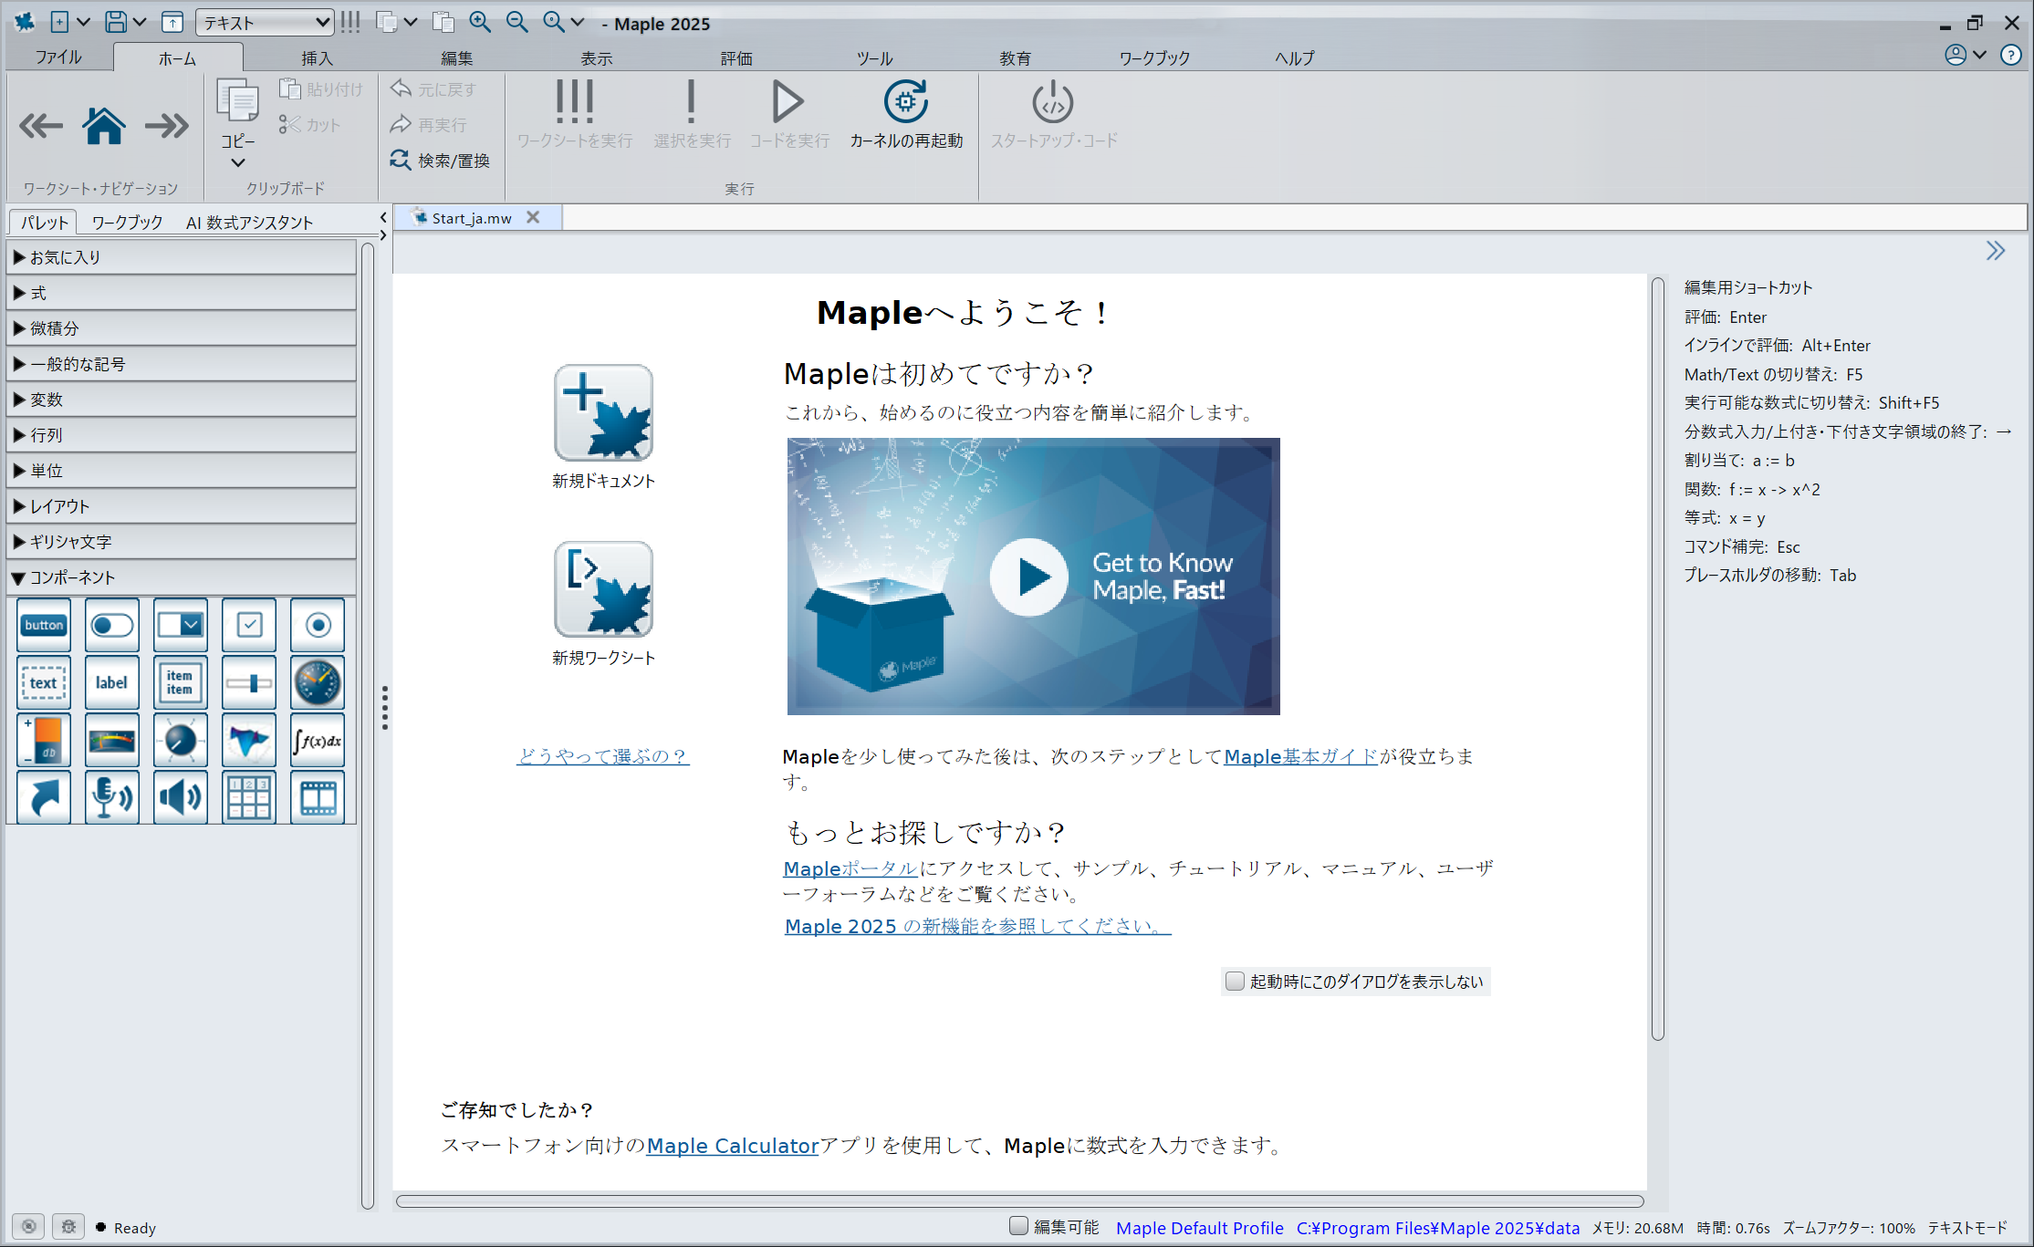Zoom out using the magnifier minus icon

point(517,22)
